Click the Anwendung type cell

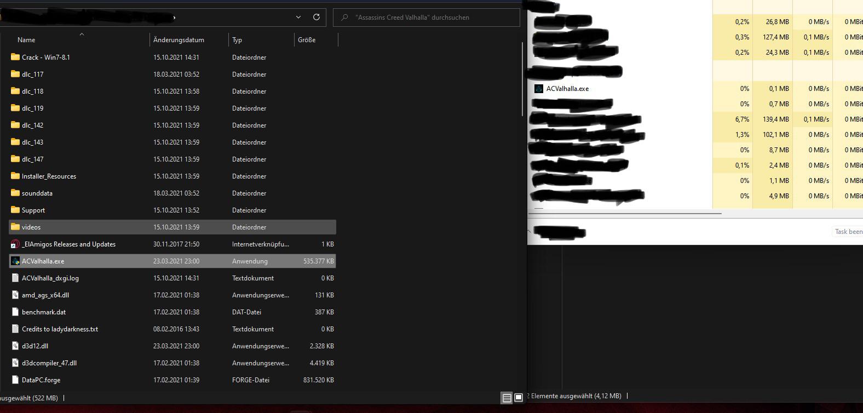pyautogui.click(x=250, y=261)
